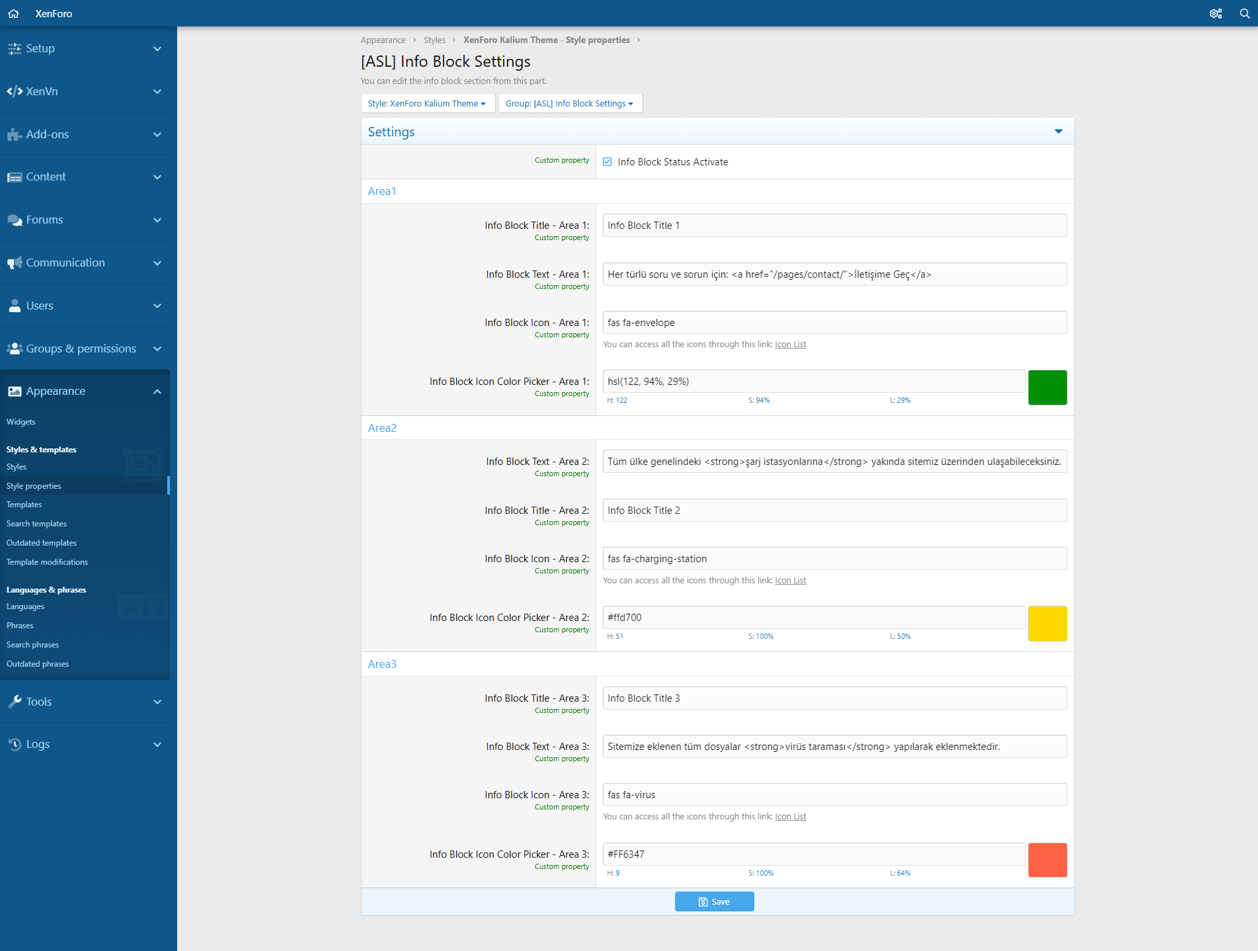Click the Add-ons puzzle piece icon

click(15, 134)
